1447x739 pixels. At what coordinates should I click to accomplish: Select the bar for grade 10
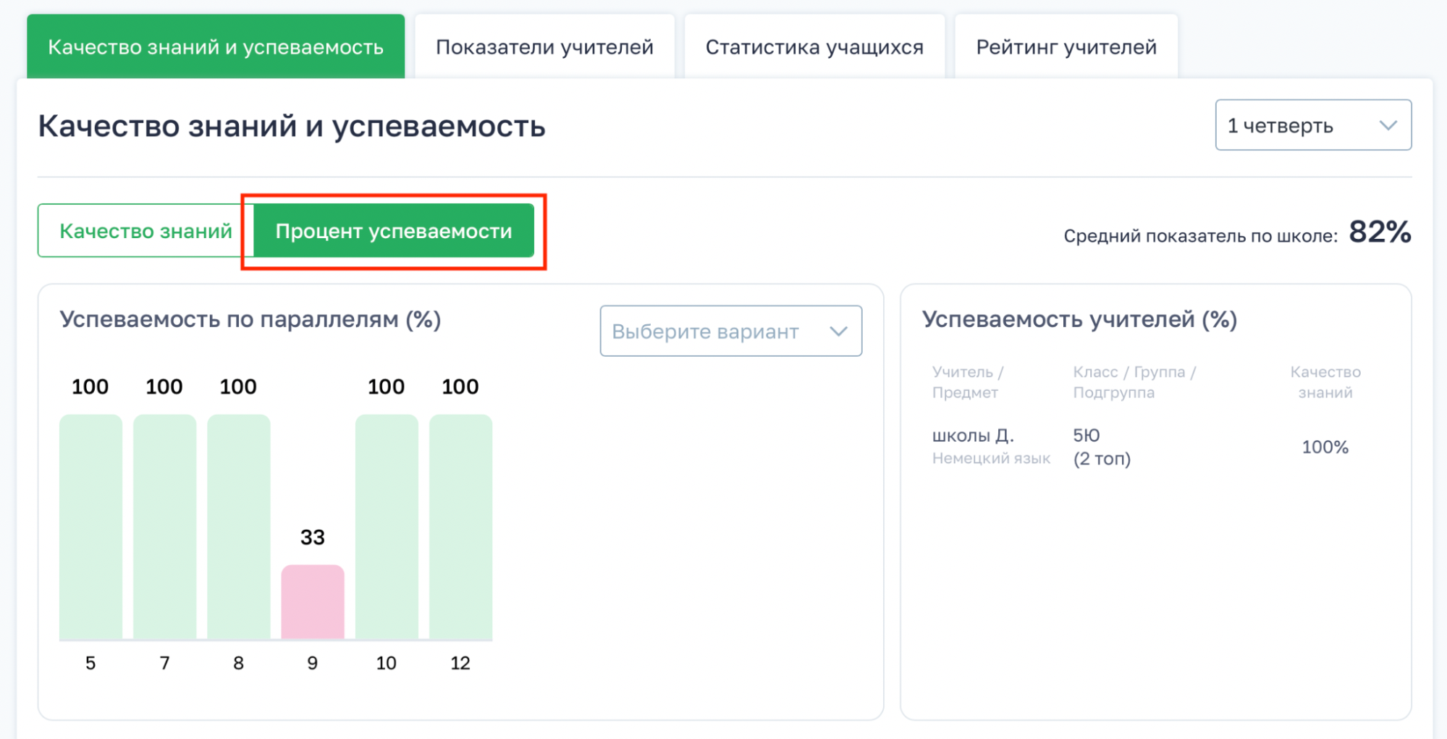pos(387,527)
